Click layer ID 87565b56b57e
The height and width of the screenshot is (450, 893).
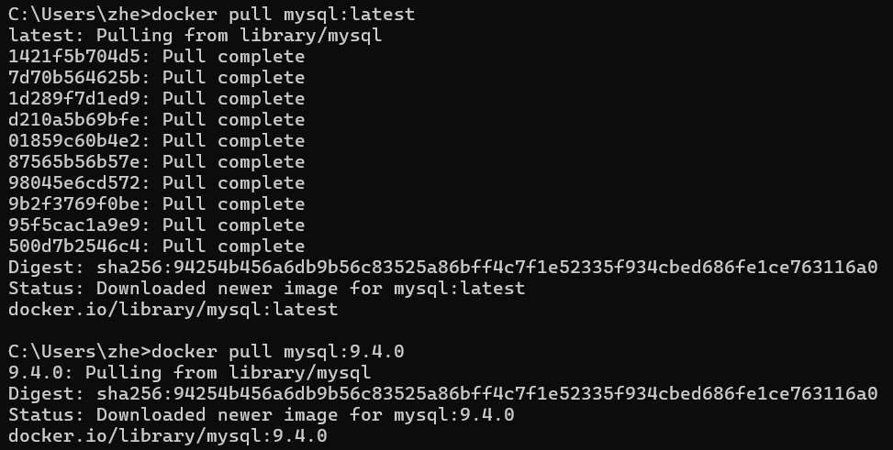(x=74, y=161)
